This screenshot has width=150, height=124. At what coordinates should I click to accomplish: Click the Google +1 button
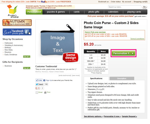[x=38, y=88]
